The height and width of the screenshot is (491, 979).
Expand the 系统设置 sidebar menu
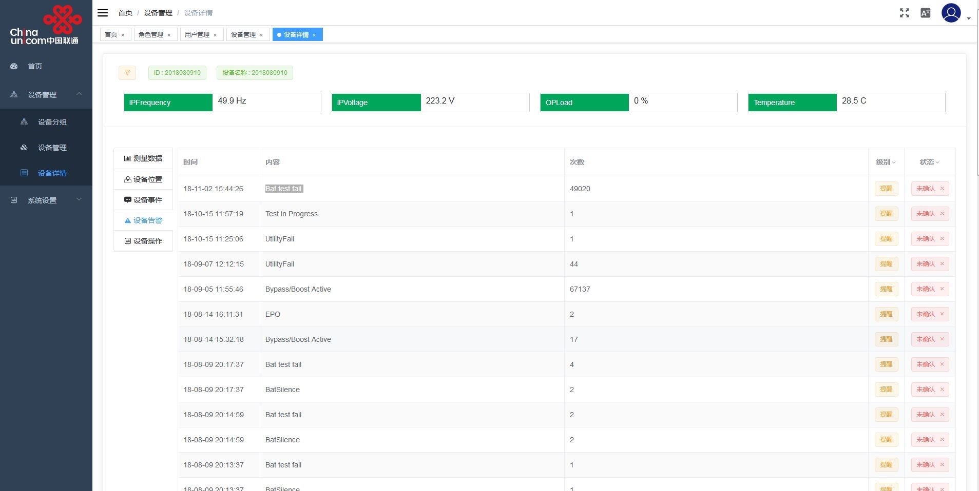(46, 200)
